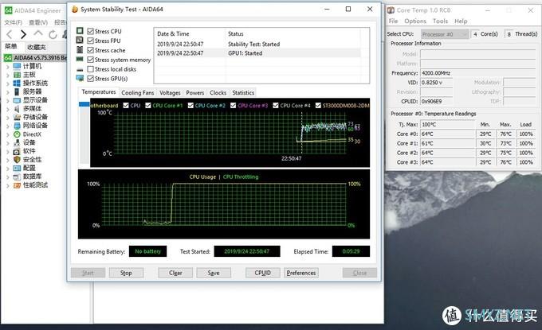Open the Preferences button
542x330 pixels.
[301, 273]
